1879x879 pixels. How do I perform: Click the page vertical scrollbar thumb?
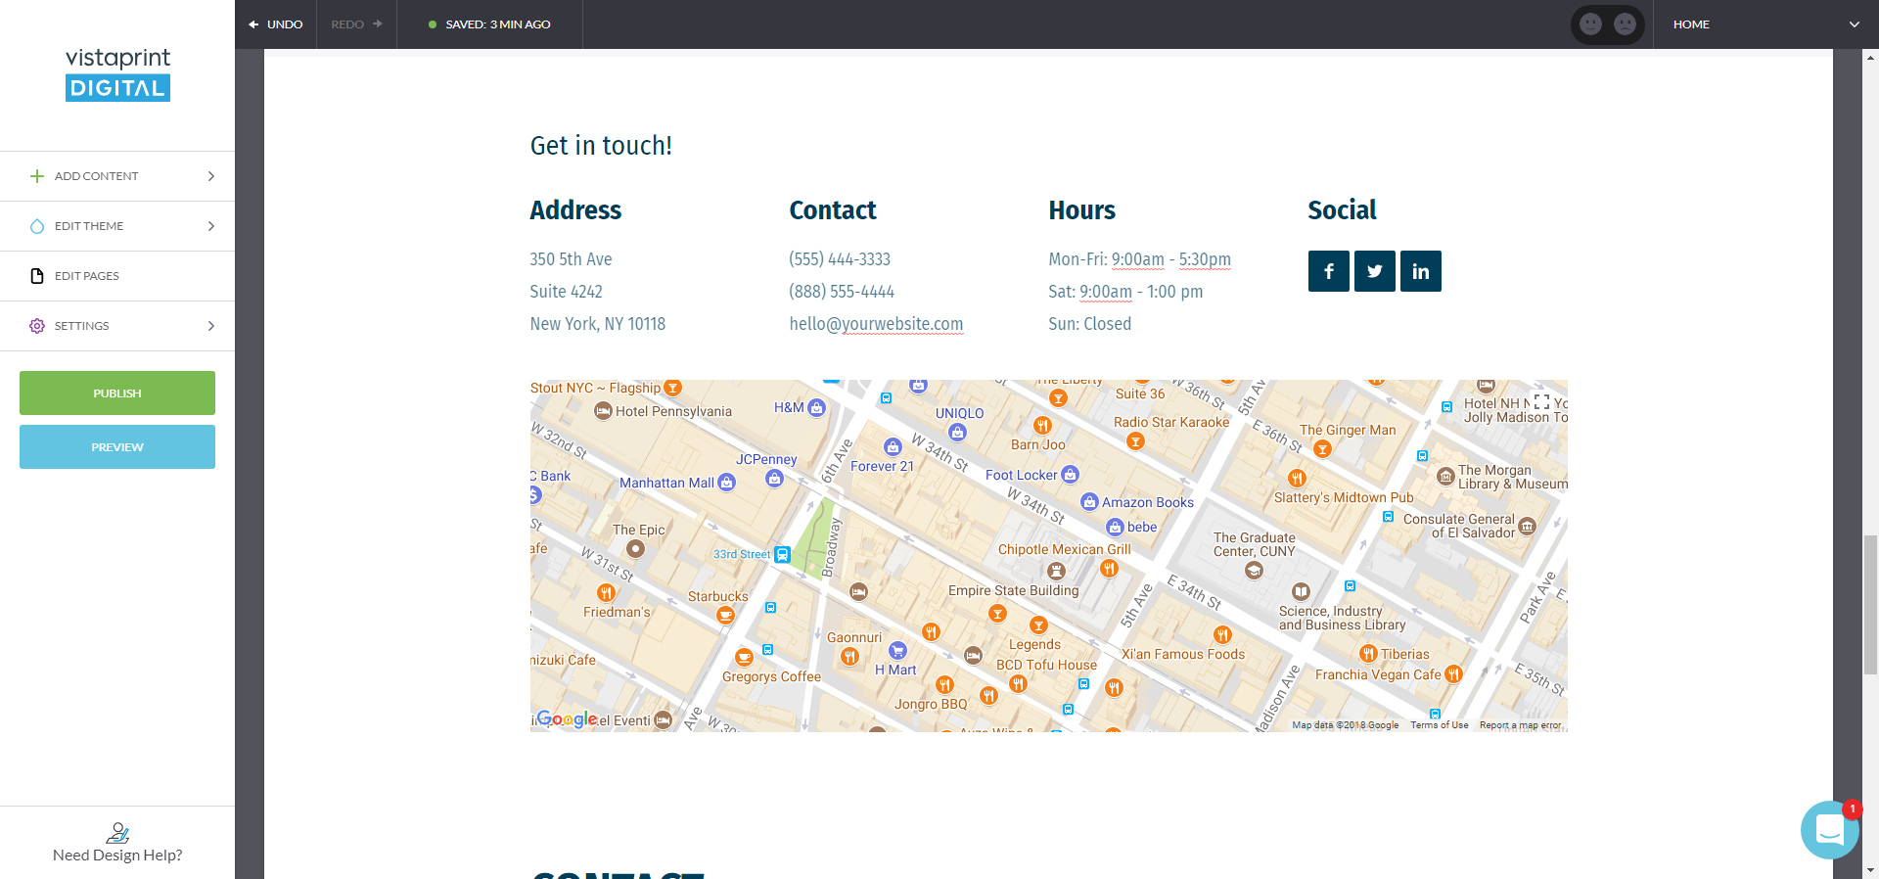tap(1870, 604)
